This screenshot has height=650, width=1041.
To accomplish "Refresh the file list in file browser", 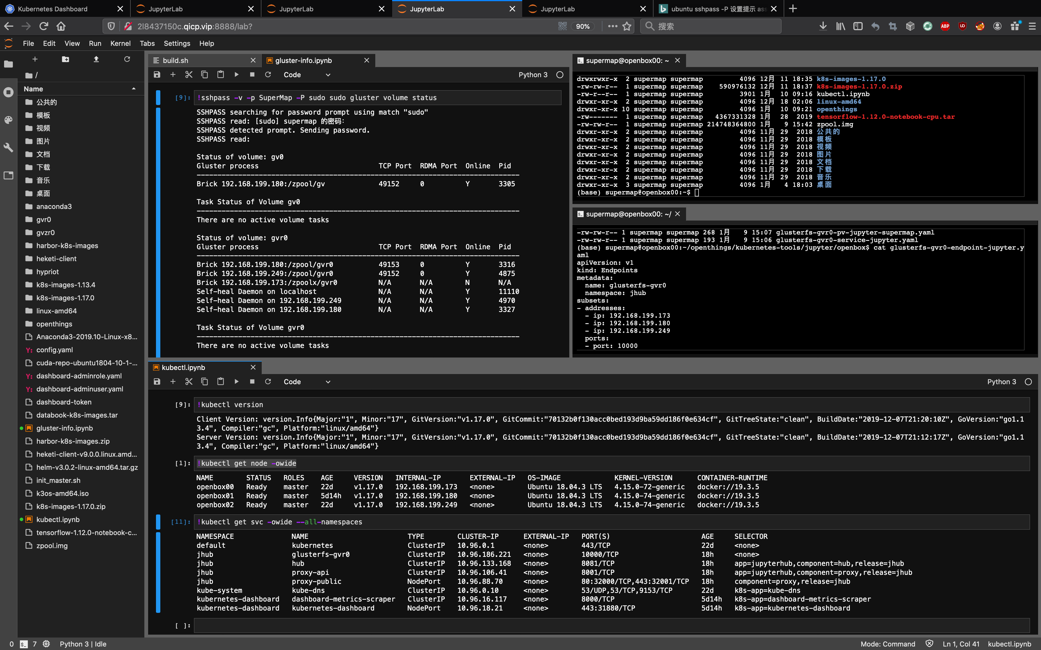I will click(x=127, y=59).
